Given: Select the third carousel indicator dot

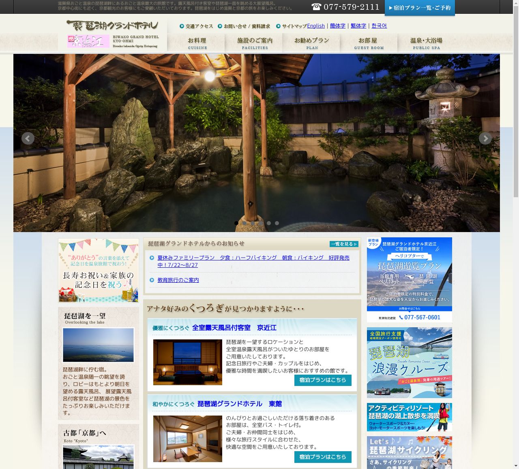Looking at the screenshot, I should click(253, 223).
